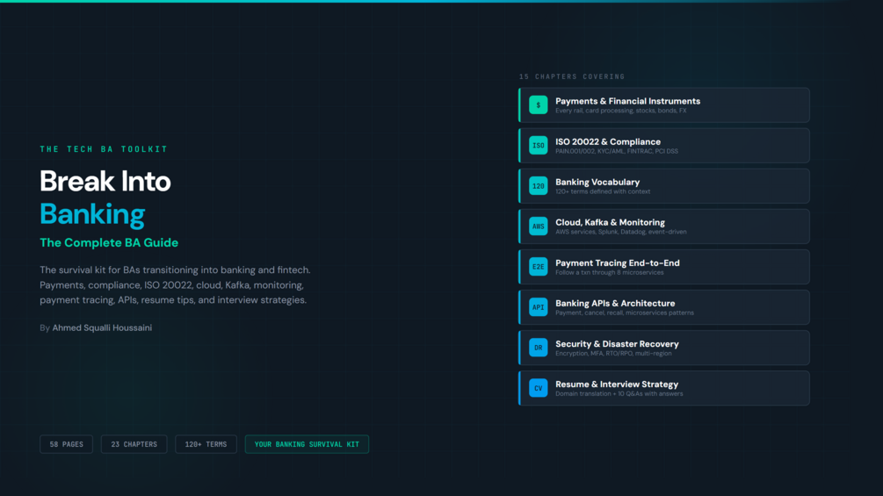Viewport: 883px width, 496px height.
Task: Click author name Ahmed Squalli Houssaini
Action: 102,327
